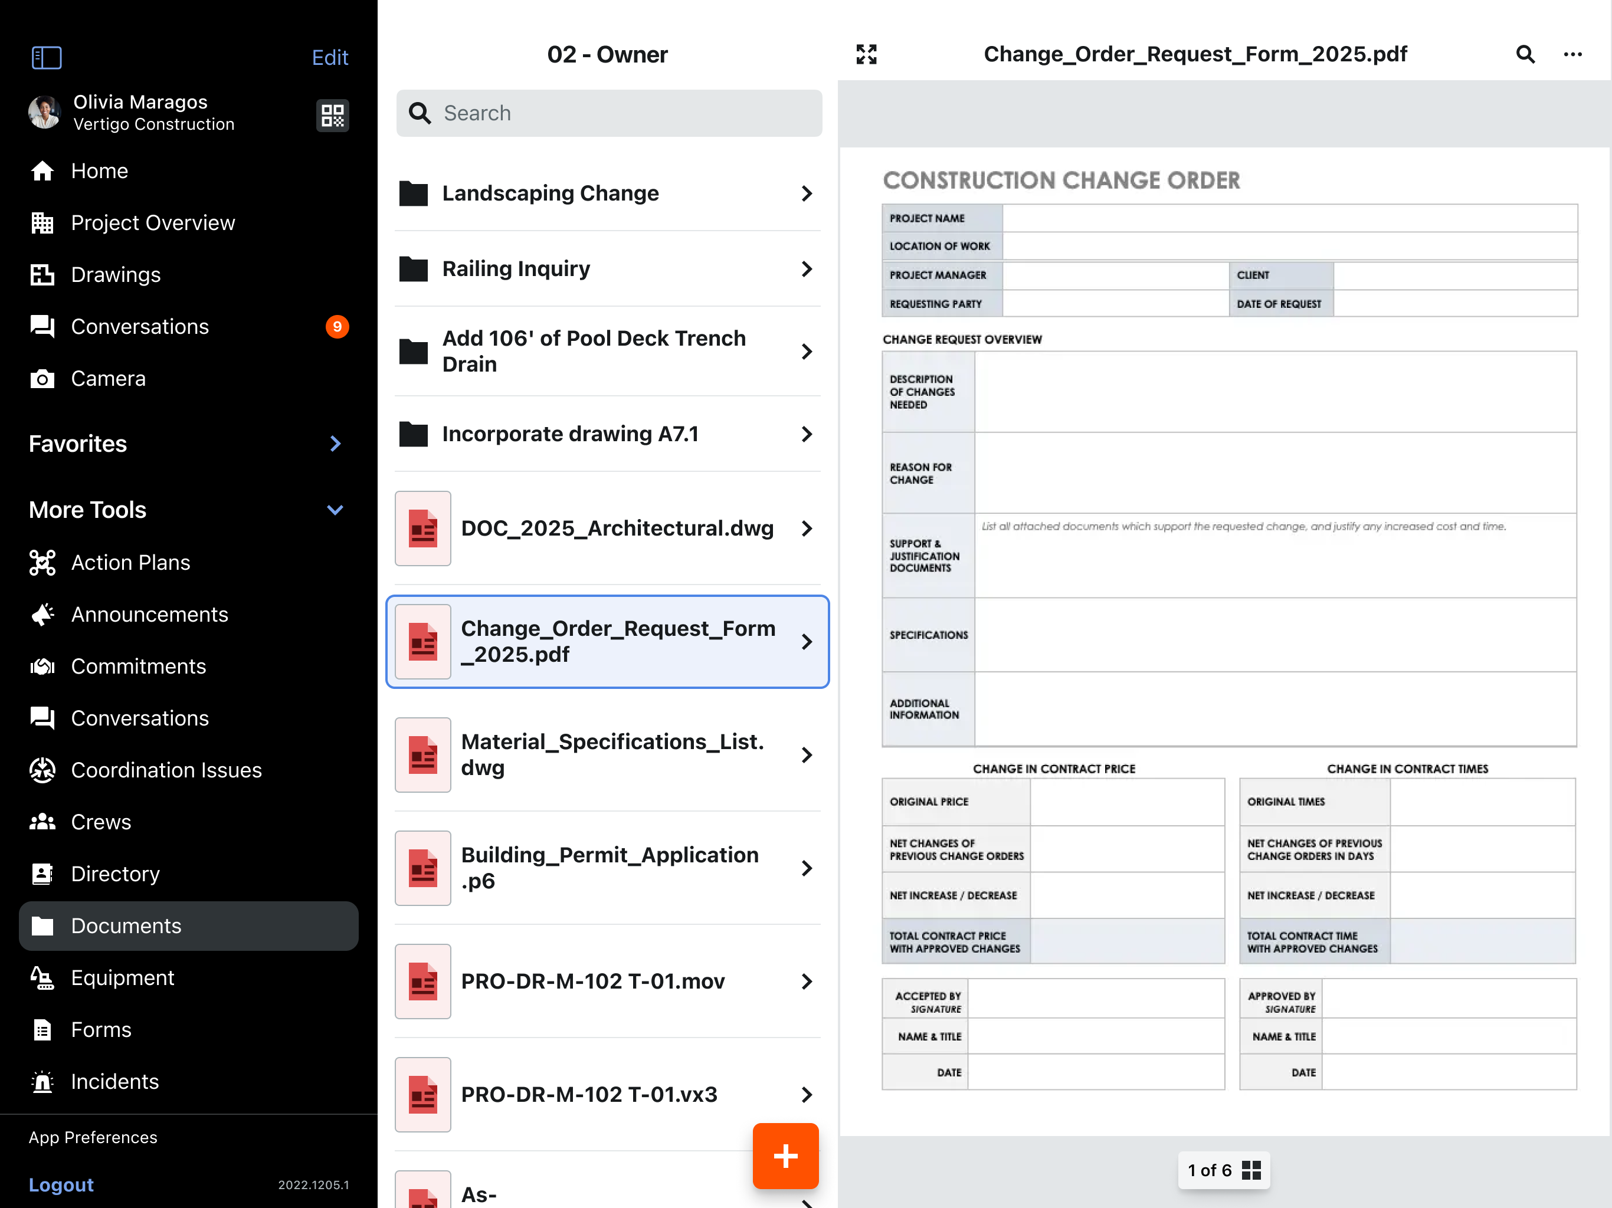This screenshot has width=1612, height=1208.
Task: Go to Coordination Issues tool
Action: (x=166, y=769)
